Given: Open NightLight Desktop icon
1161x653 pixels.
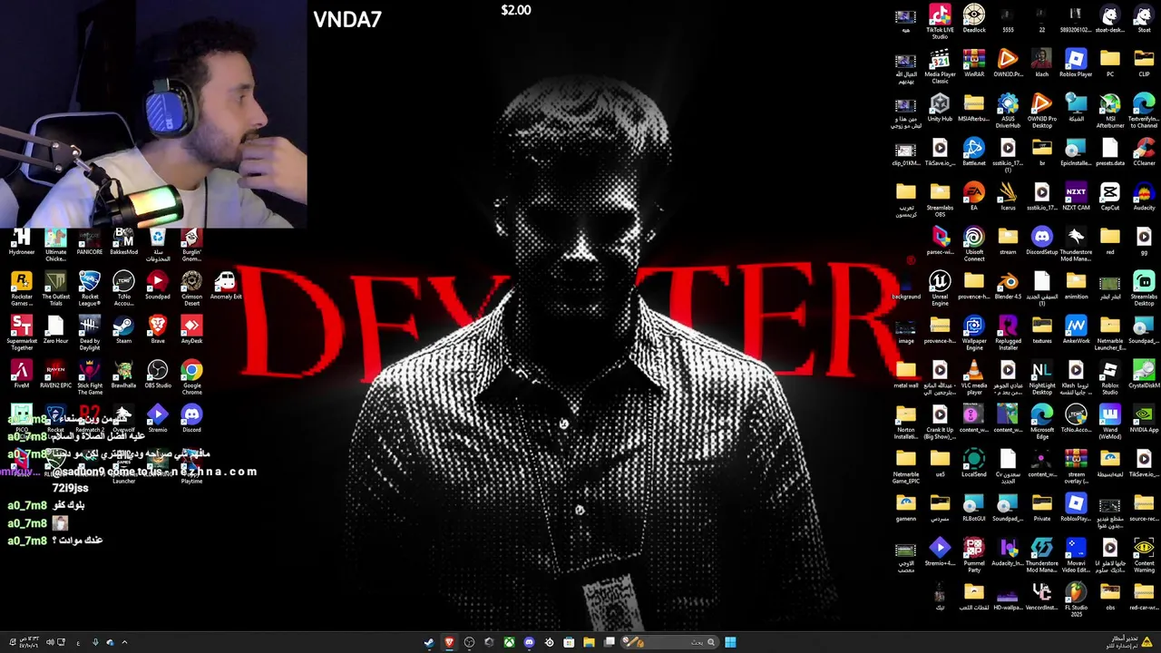Looking at the screenshot, I should point(1042,377).
